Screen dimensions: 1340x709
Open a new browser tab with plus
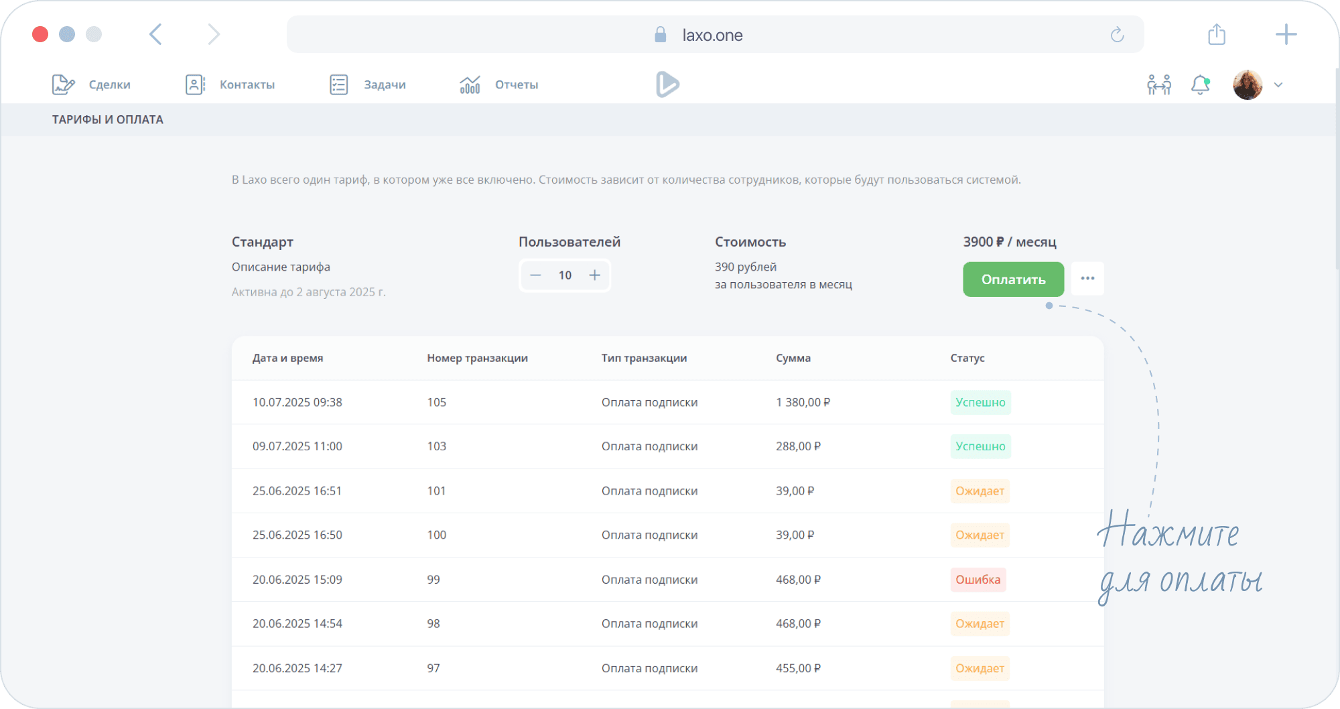tap(1286, 34)
